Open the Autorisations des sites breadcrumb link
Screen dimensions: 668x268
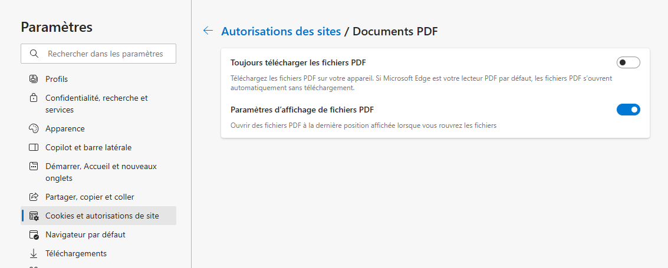[x=281, y=31]
